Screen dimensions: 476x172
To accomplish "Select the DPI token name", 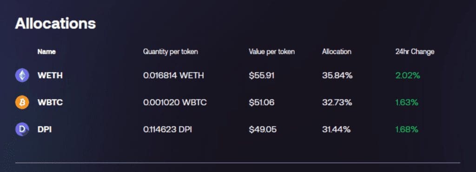I will [x=45, y=129].
